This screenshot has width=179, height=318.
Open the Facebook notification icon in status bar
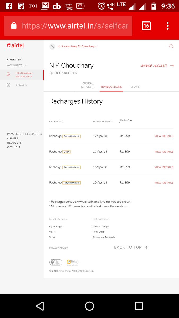[x=9, y=6]
